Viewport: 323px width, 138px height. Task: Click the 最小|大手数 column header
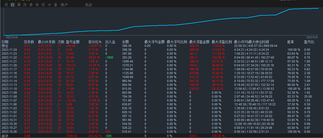[47, 42]
